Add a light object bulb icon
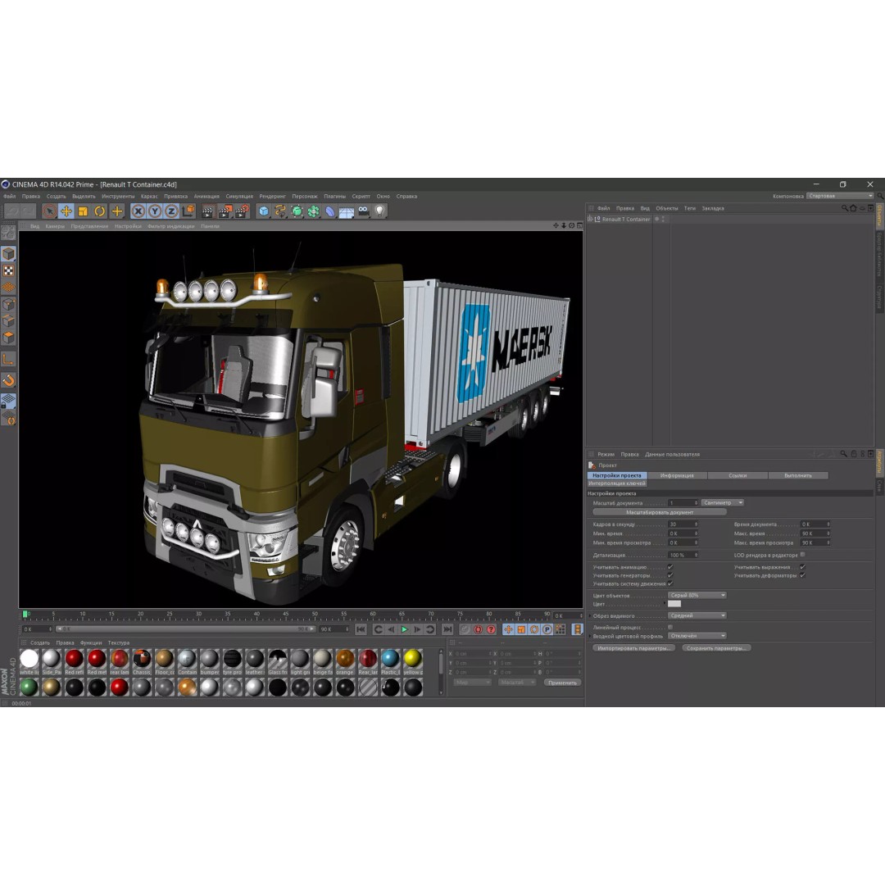 coord(380,211)
